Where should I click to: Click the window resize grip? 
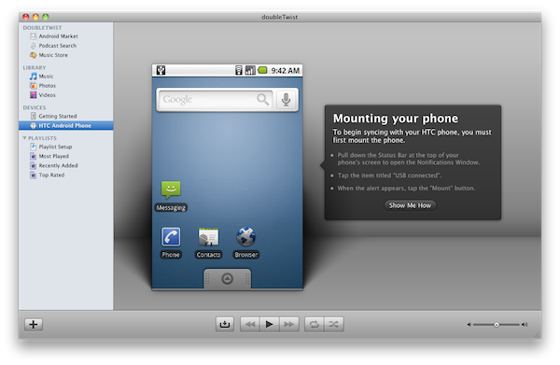point(538,334)
